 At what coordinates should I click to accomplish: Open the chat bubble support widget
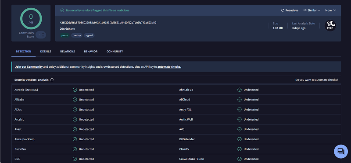pos(341,151)
